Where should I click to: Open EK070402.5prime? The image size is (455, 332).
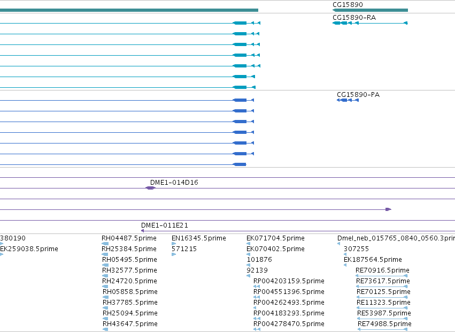[275, 249]
